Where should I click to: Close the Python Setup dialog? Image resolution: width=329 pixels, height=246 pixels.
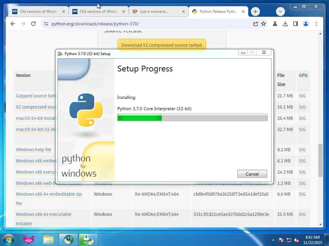(264, 53)
